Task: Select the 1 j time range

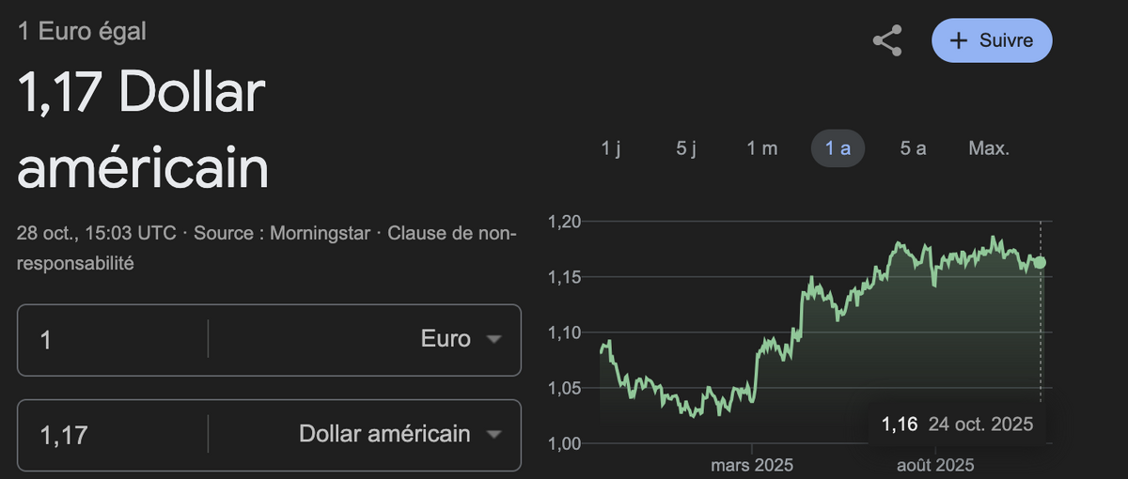Action: pos(611,148)
